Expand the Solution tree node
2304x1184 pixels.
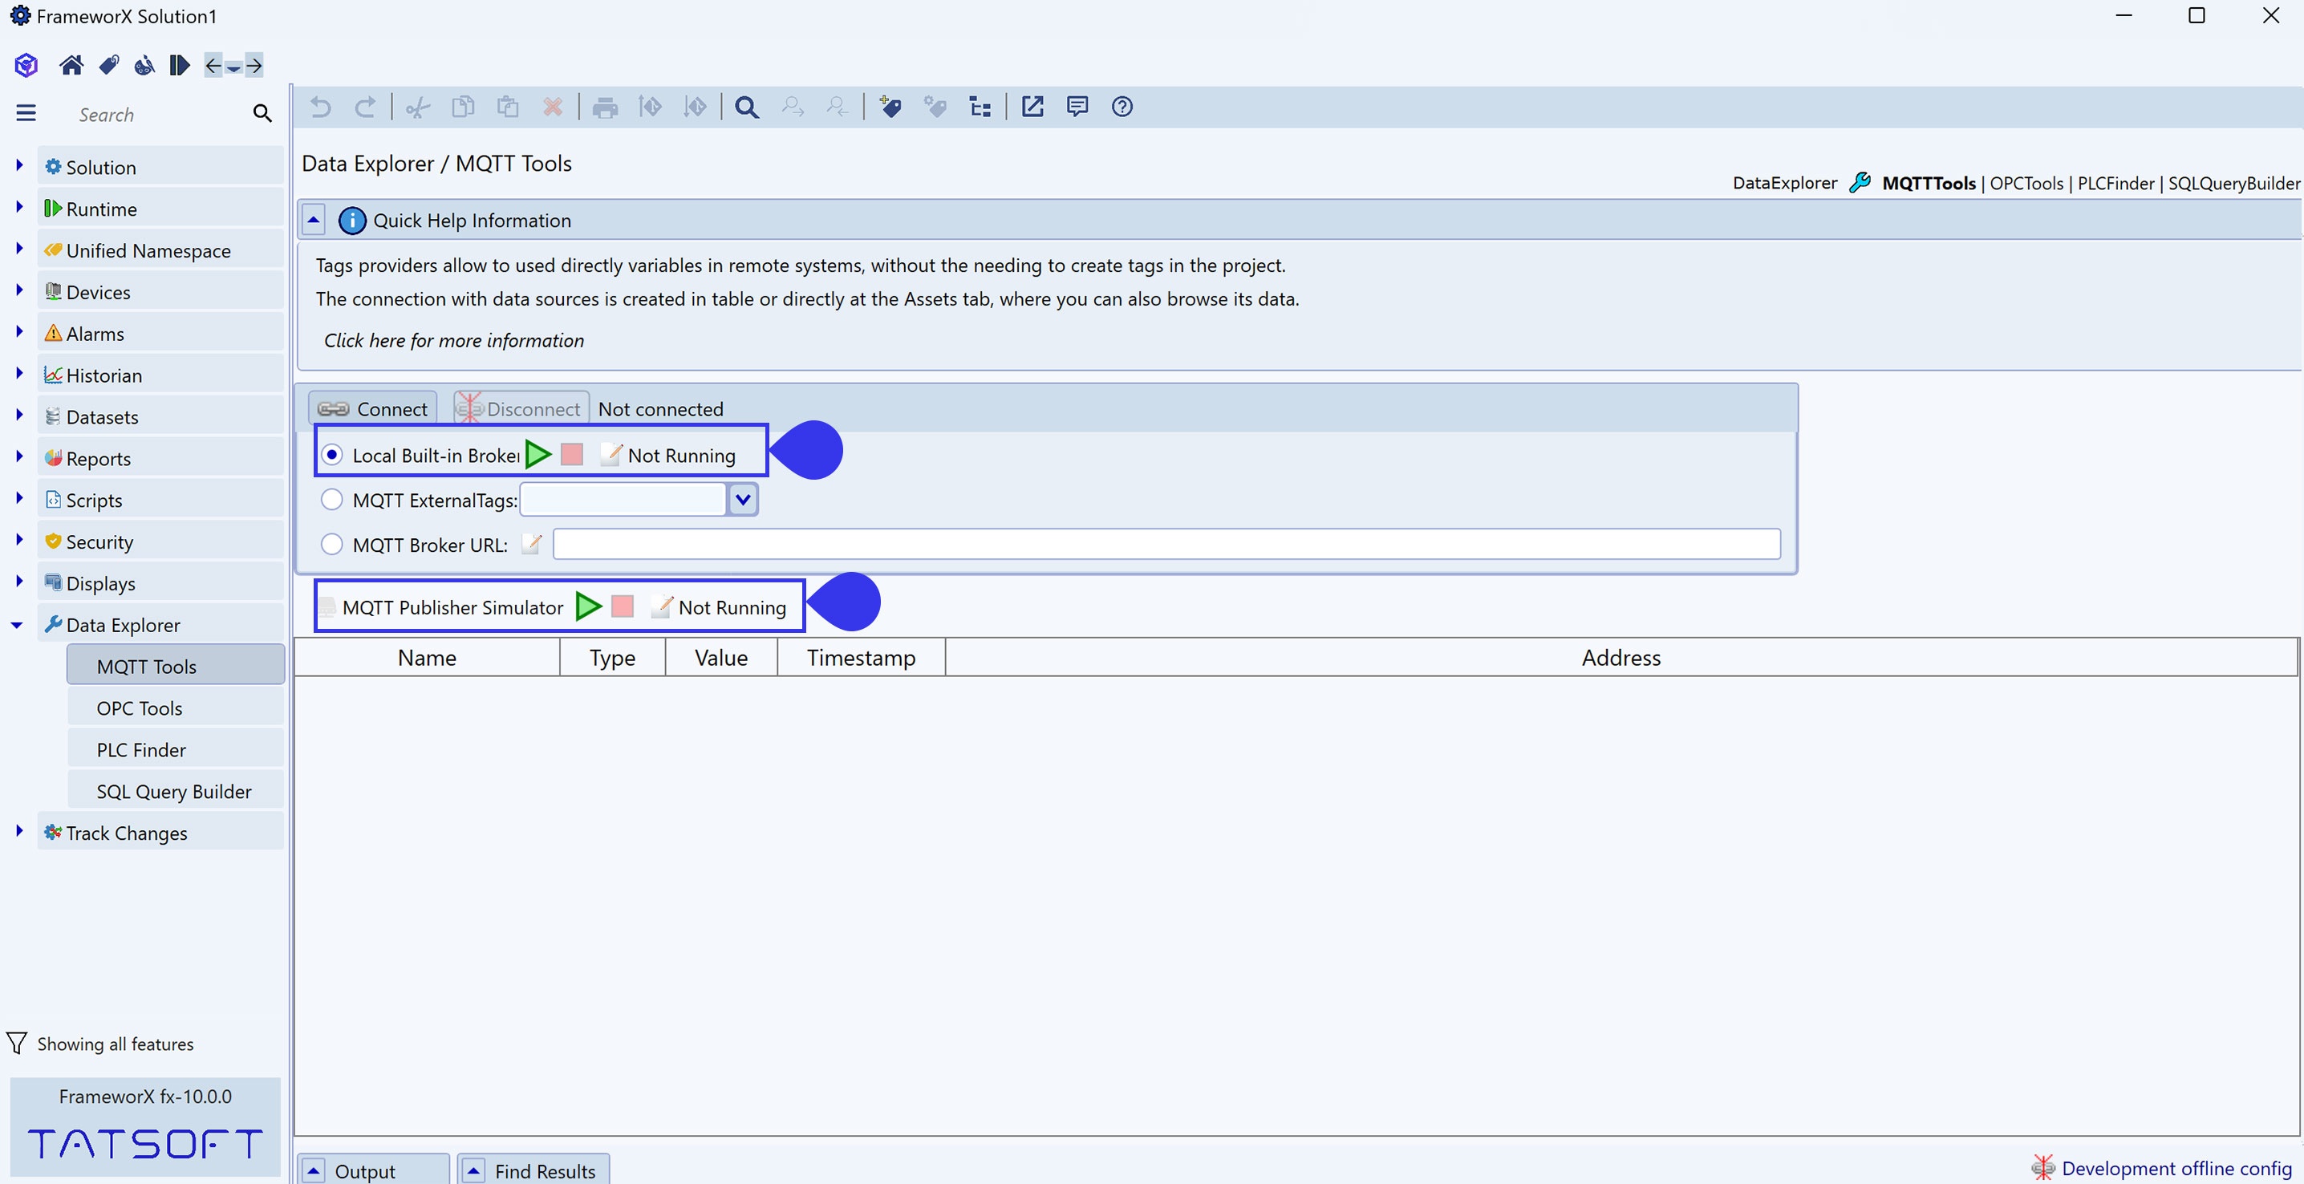(18, 165)
